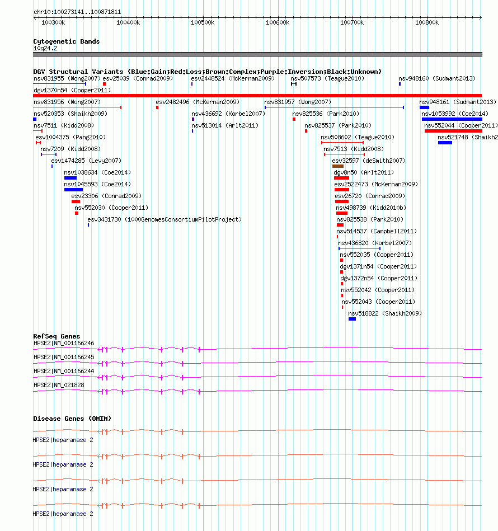498x531 pixels.
Task: Click nsv436692 (Korbel2007) variant label
Action: coord(228,114)
